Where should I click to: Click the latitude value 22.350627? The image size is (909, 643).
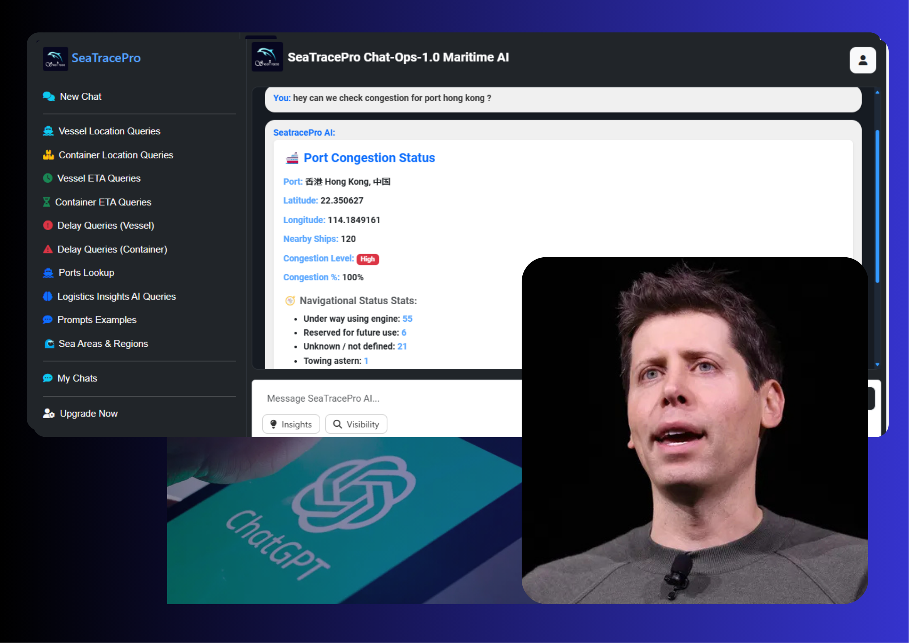coord(342,201)
